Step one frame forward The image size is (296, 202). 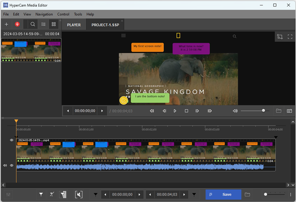tap(197, 111)
